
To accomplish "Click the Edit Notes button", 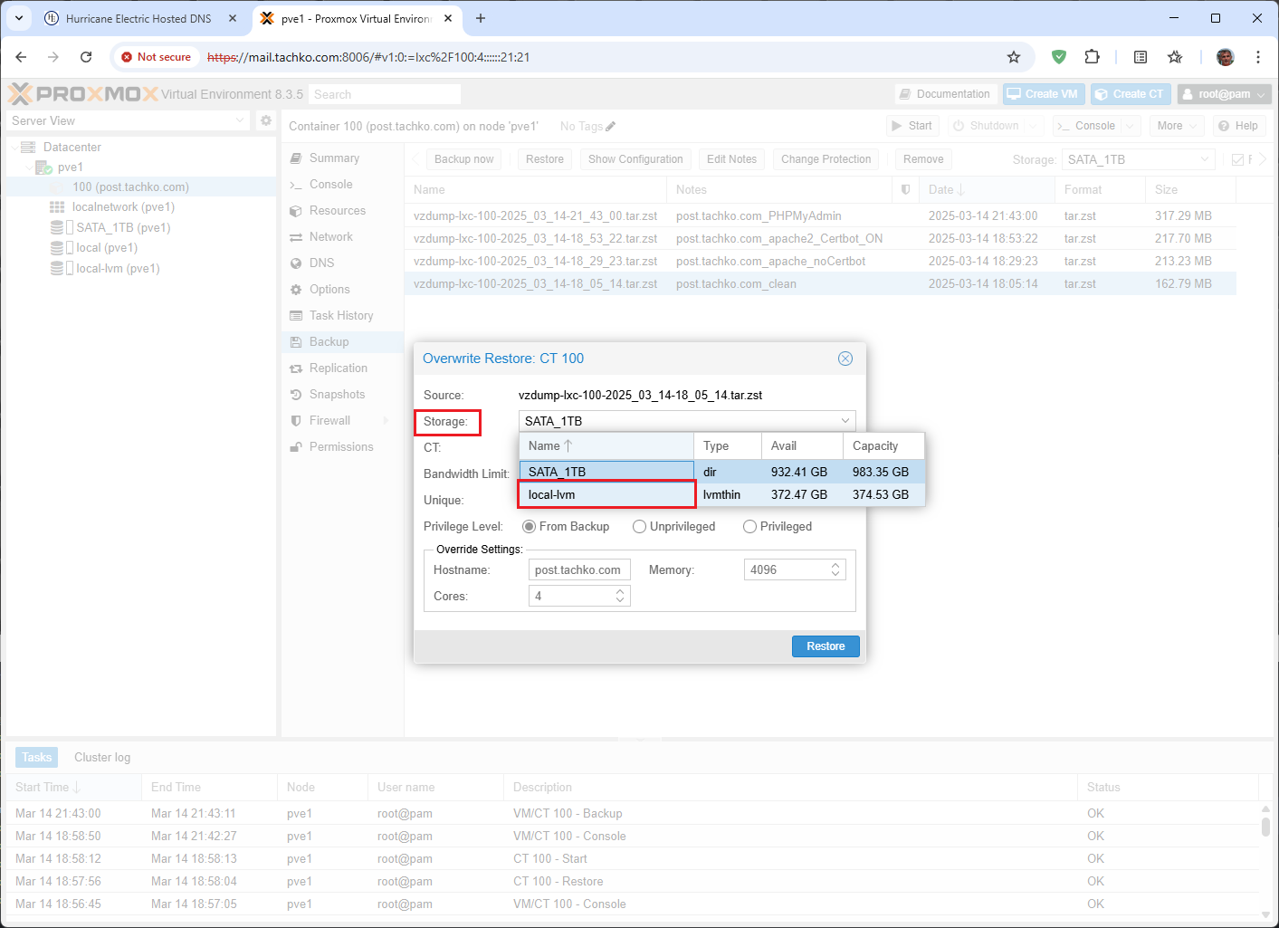I will pyautogui.click(x=731, y=159).
